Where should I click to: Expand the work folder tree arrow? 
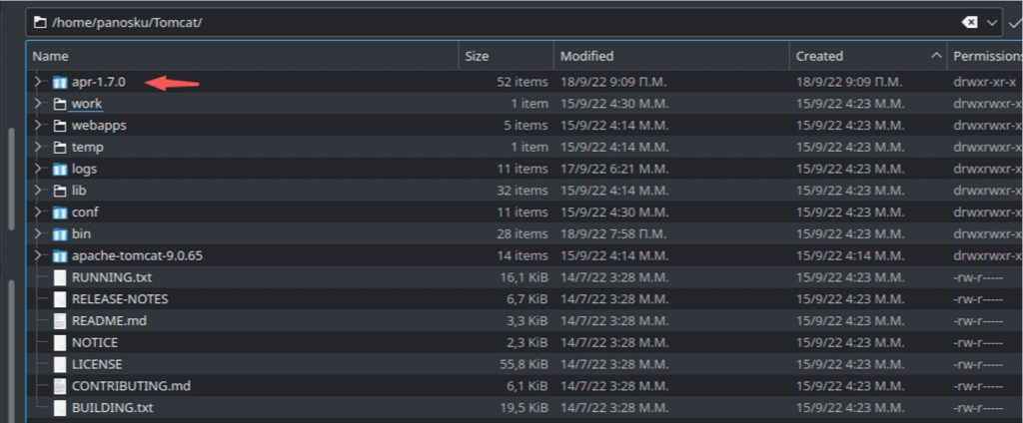tap(37, 104)
